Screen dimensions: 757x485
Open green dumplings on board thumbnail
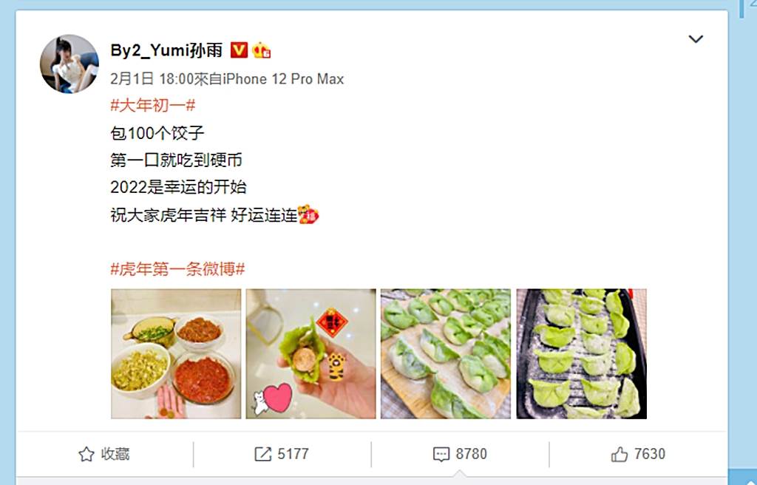tap(446, 353)
